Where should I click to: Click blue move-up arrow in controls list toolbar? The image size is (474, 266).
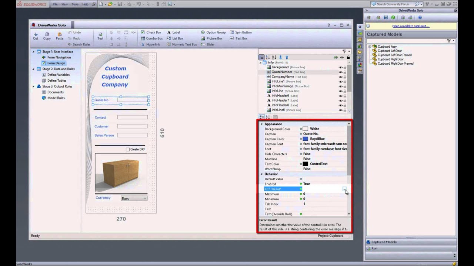coord(287,57)
